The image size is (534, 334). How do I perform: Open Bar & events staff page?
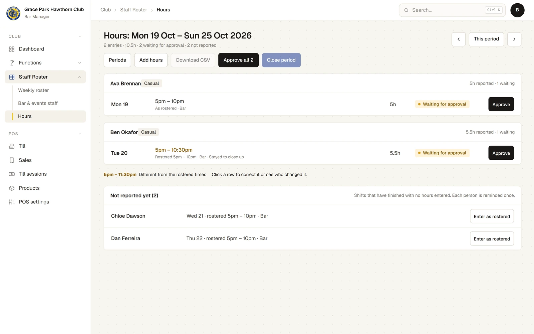pyautogui.click(x=38, y=103)
